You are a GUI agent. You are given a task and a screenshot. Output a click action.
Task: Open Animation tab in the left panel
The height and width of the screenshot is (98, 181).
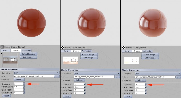tap(26, 50)
